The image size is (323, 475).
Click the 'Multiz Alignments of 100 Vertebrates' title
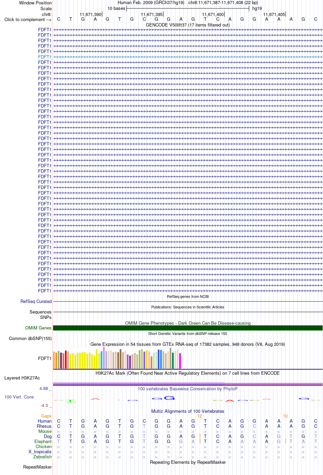point(188,411)
